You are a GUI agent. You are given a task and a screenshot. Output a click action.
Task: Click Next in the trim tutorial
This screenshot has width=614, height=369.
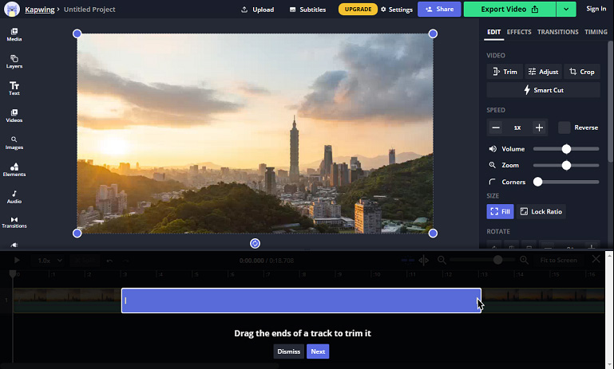coord(318,351)
